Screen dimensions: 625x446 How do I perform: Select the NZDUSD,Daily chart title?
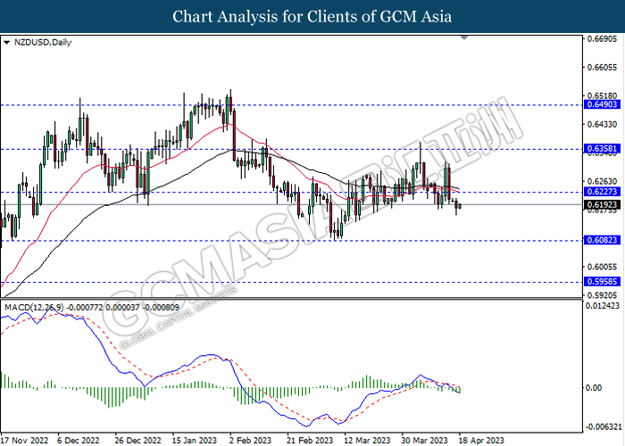tap(43, 42)
